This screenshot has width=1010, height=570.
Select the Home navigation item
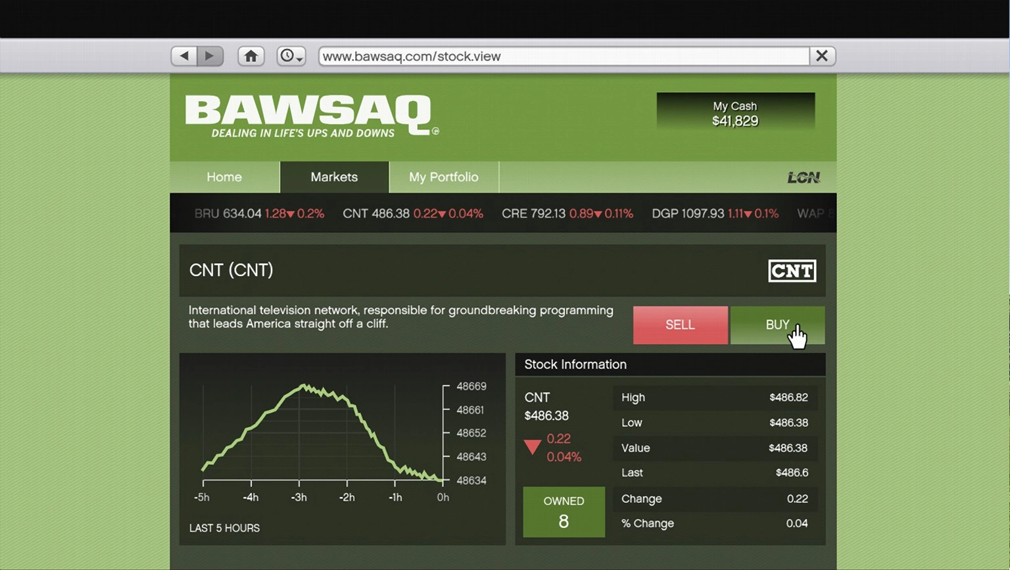[224, 177]
